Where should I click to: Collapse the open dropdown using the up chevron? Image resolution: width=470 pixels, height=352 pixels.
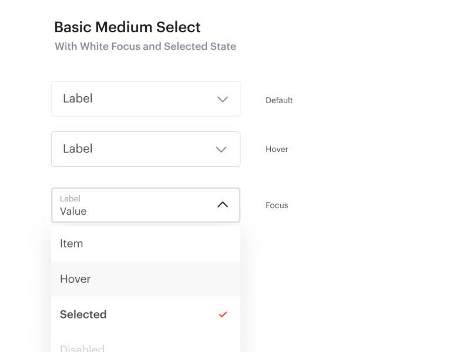(222, 205)
